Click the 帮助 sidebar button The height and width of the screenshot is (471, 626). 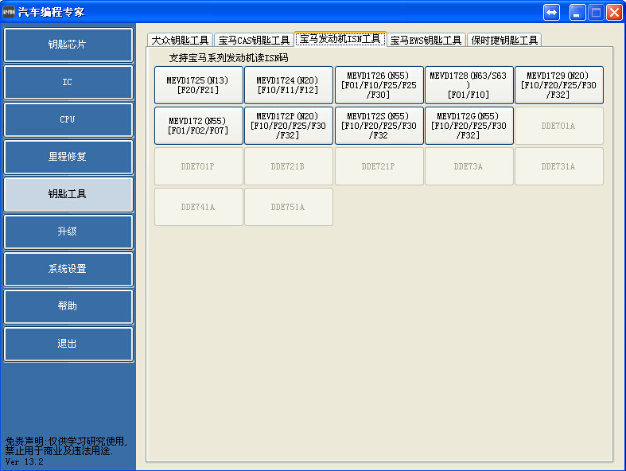point(68,306)
